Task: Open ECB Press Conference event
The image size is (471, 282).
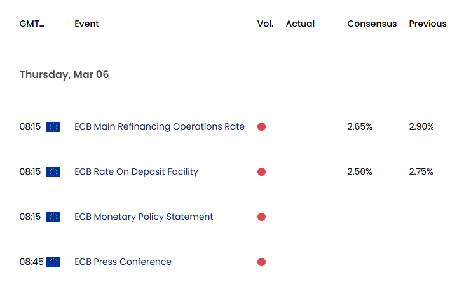Action: click(123, 262)
